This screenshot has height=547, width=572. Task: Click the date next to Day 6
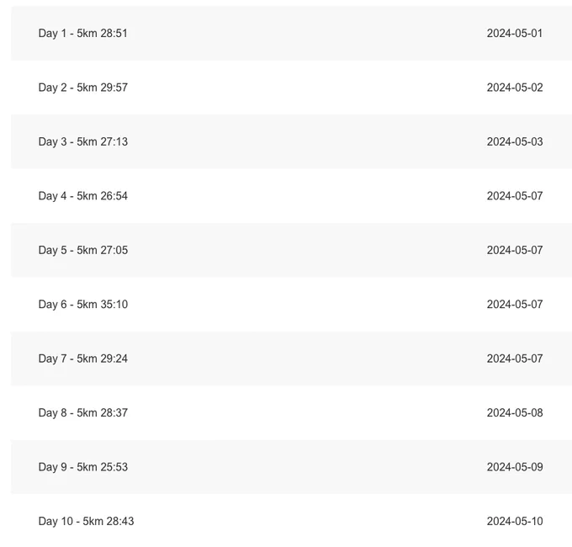514,305
